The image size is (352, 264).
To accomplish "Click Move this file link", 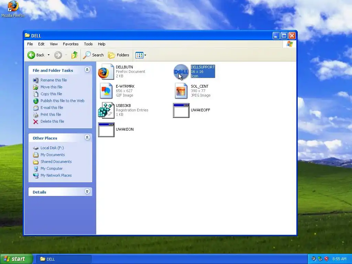I will coord(52,87).
